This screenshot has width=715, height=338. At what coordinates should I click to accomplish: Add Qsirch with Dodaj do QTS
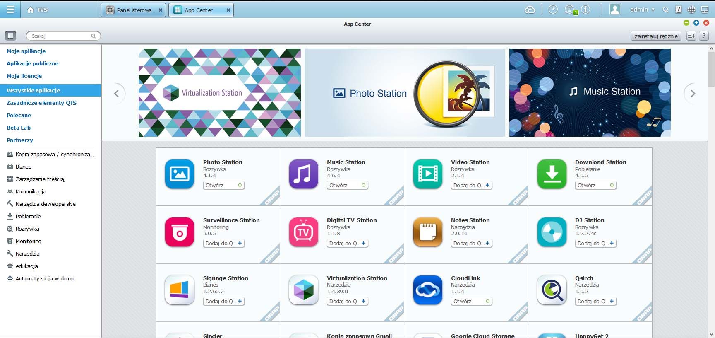click(595, 301)
